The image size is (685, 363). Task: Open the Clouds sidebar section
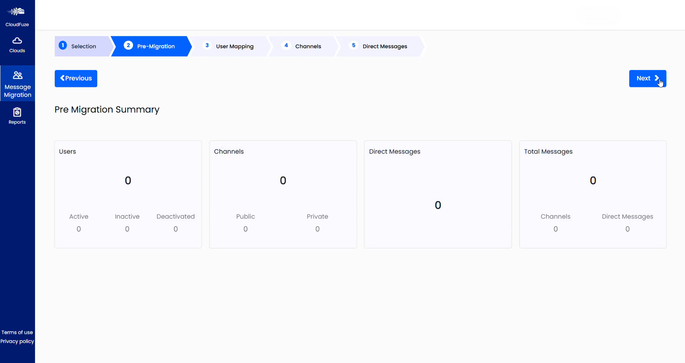[17, 45]
